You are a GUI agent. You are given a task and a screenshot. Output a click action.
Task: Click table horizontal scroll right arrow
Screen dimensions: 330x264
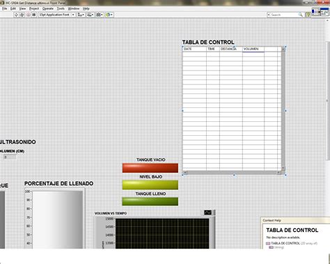point(278,173)
